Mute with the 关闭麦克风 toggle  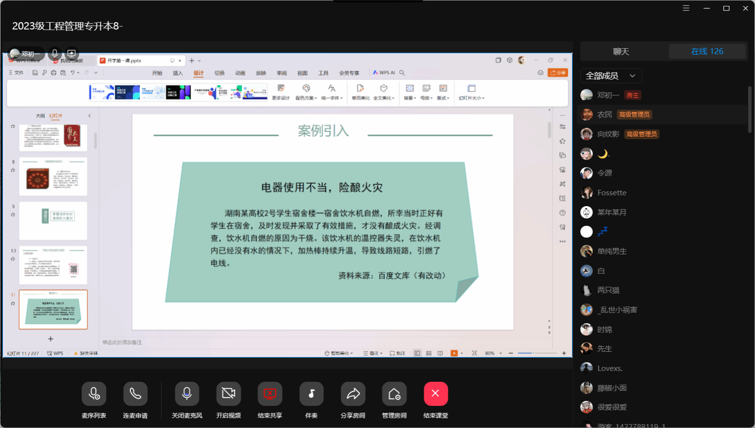click(187, 394)
